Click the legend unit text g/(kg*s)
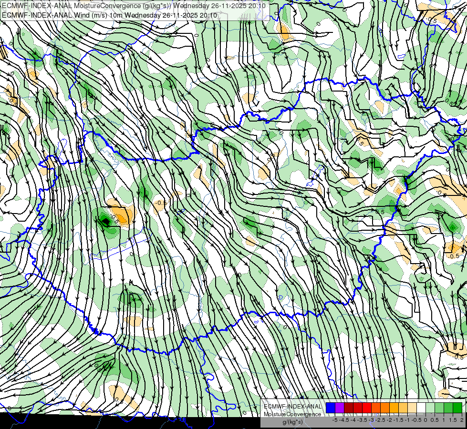The image size is (467, 429). (x=293, y=422)
